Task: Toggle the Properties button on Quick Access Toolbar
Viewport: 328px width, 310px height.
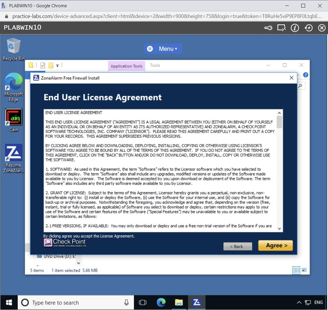Action: pyautogui.click(x=42, y=65)
